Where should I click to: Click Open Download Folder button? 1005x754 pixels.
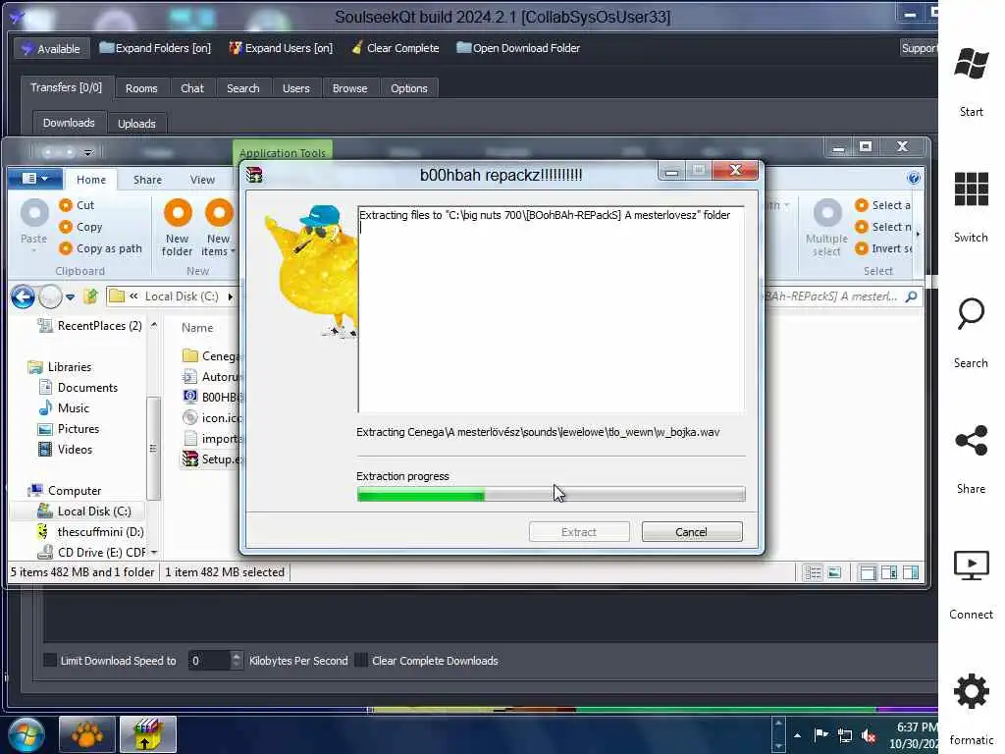[518, 48]
